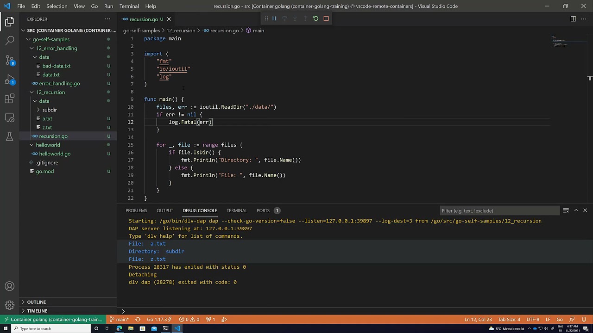Close the recursion.go editor tab
The height and width of the screenshot is (333, 593).
click(169, 19)
